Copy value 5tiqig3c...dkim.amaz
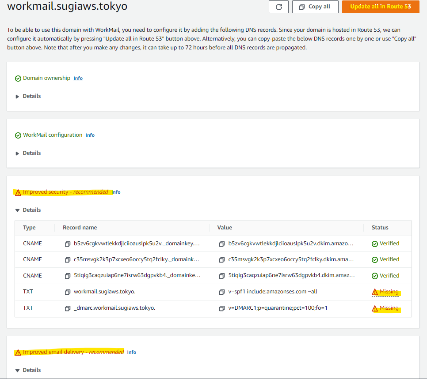427x379 pixels. (222, 276)
